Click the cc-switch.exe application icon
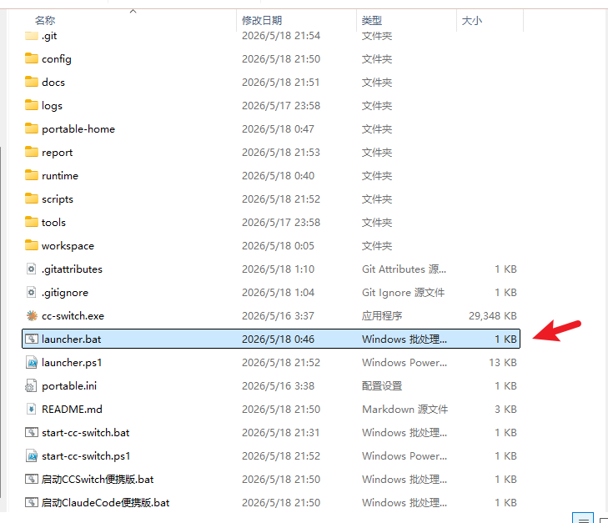 (32, 315)
